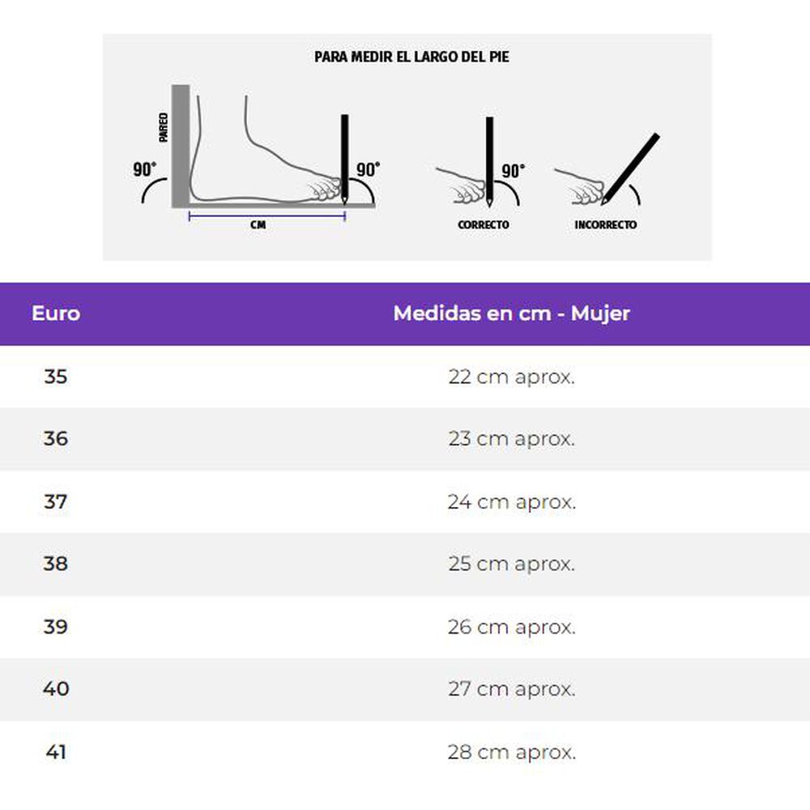Screen dimensions: 810x810
Task: Click the '24 cm aprox.' measurement
Action: (x=511, y=501)
